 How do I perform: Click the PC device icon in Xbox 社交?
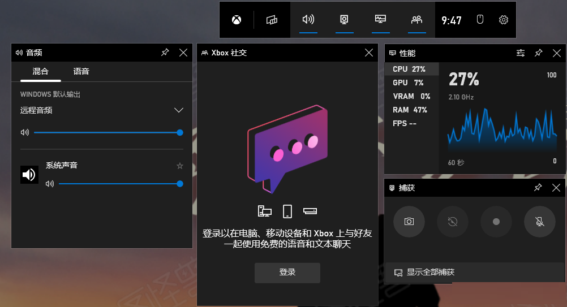(264, 211)
